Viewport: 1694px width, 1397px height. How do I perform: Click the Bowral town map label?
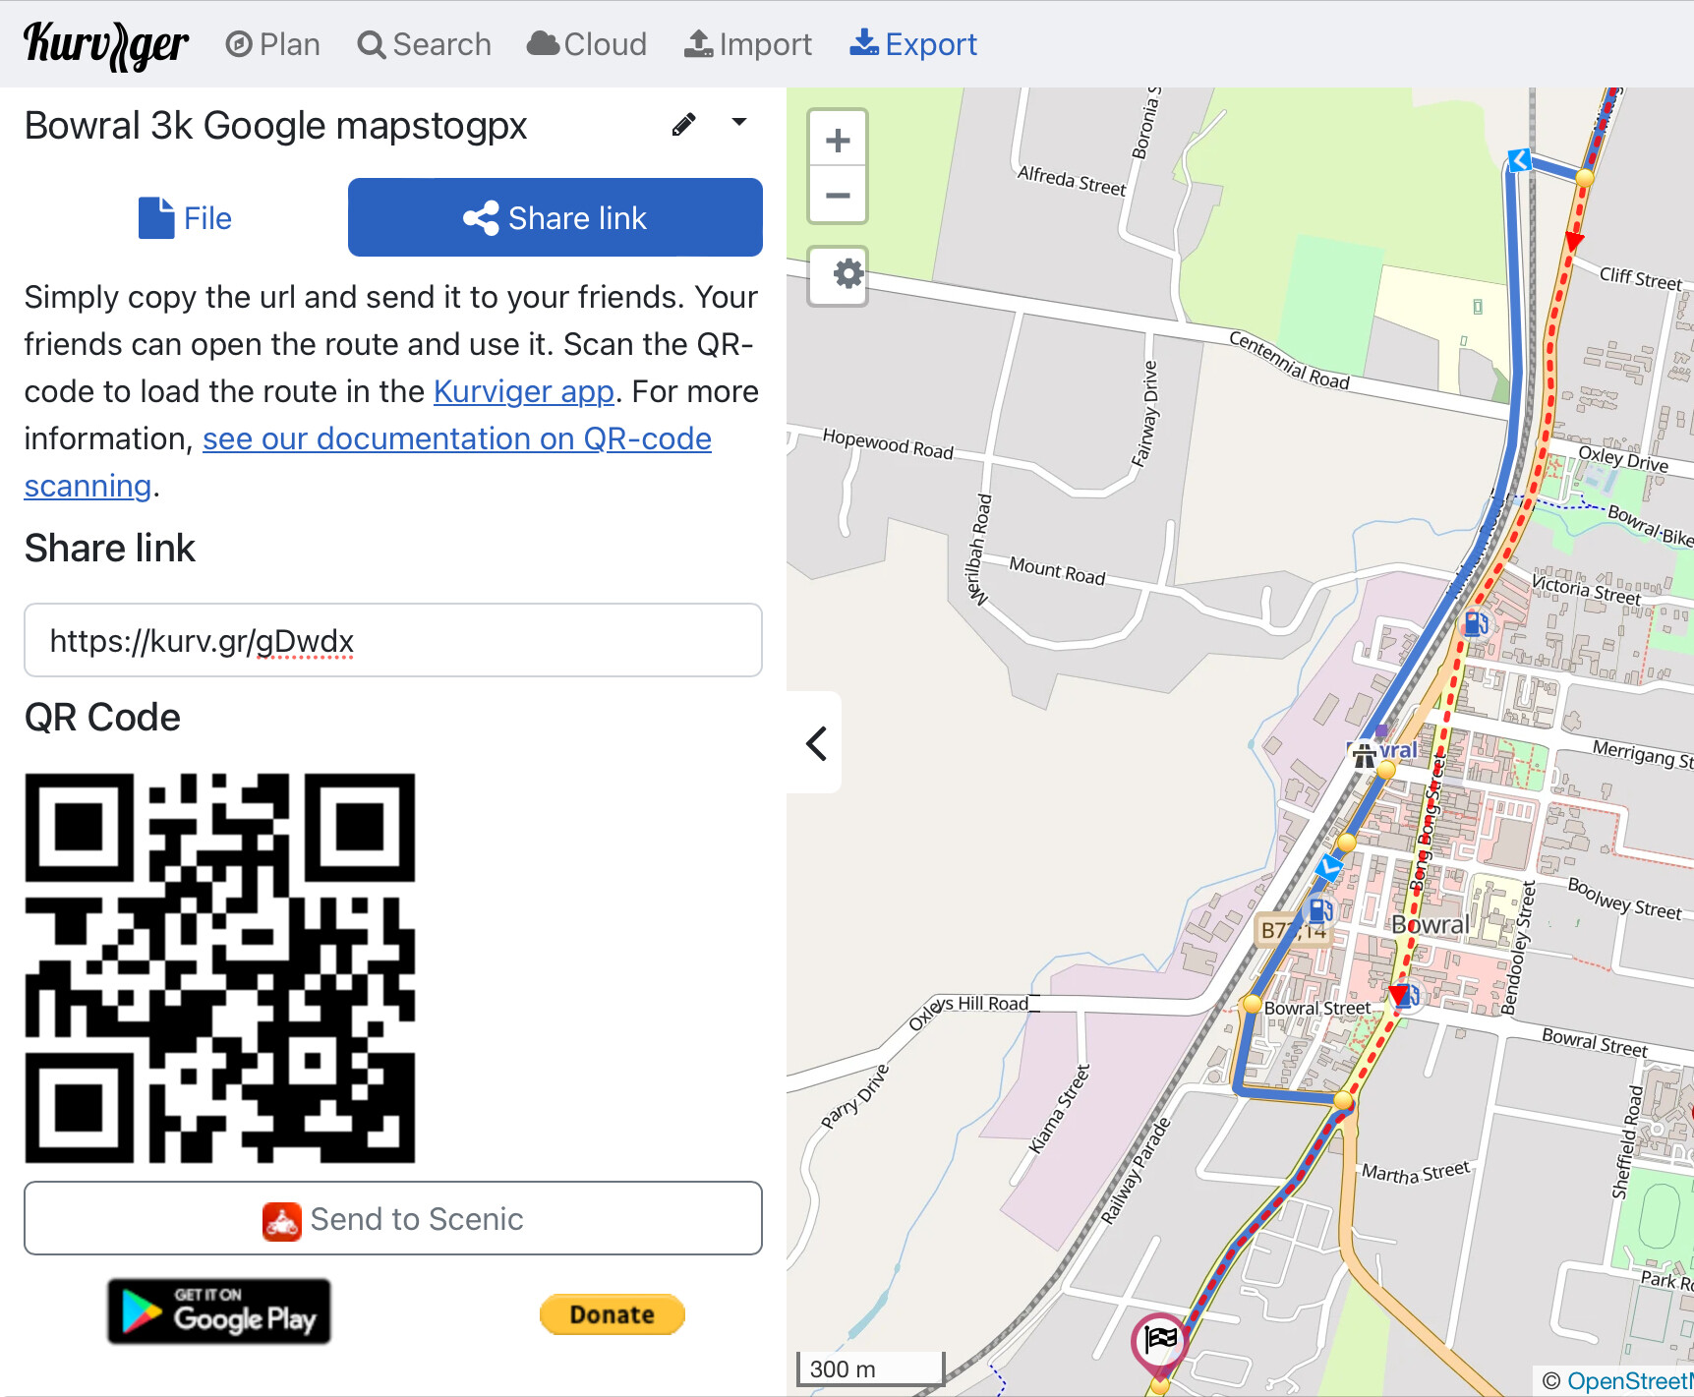(x=1430, y=924)
